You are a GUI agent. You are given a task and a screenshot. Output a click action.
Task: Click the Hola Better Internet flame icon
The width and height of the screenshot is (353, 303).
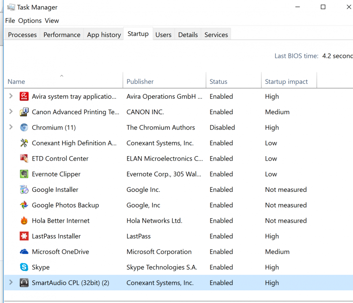click(24, 221)
